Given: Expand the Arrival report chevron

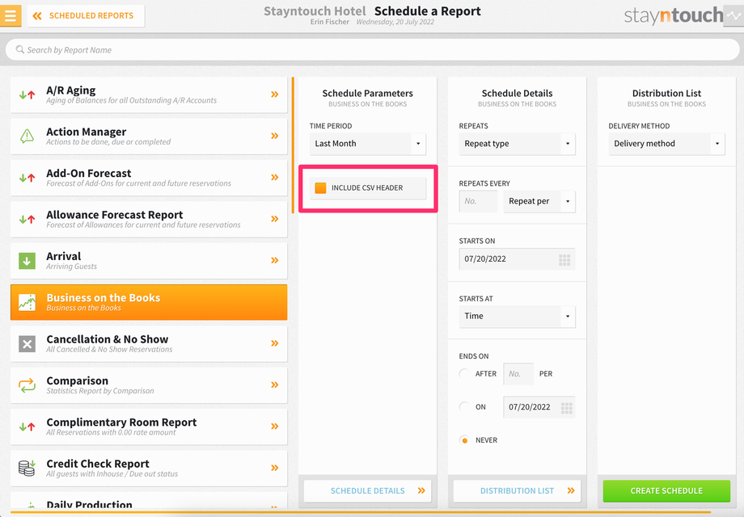Looking at the screenshot, I should 275,260.
